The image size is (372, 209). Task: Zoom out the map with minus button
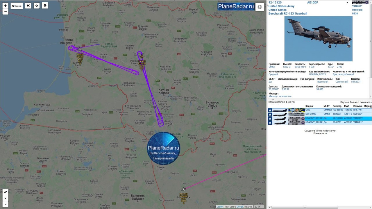point(5,12)
